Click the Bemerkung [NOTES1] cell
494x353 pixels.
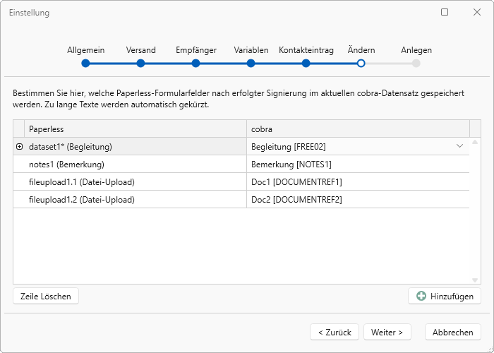pos(358,164)
